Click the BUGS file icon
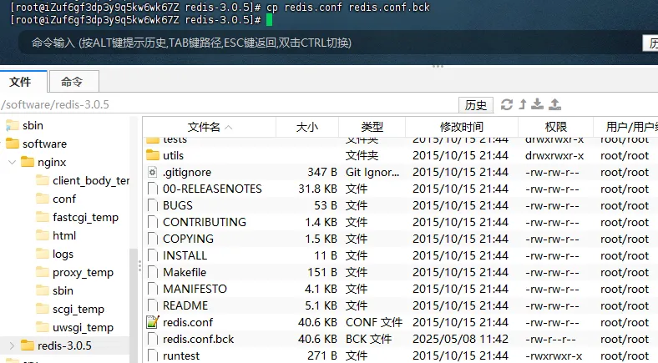This screenshot has width=658, height=363. pyautogui.click(x=153, y=205)
